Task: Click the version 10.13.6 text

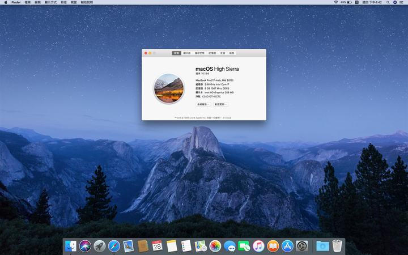Action: (202, 74)
